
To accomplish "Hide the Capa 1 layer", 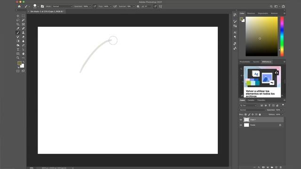I will tap(241, 120).
